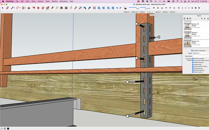Toggle Style and Fog checkbox
The image size is (209, 130).
point(193,68)
